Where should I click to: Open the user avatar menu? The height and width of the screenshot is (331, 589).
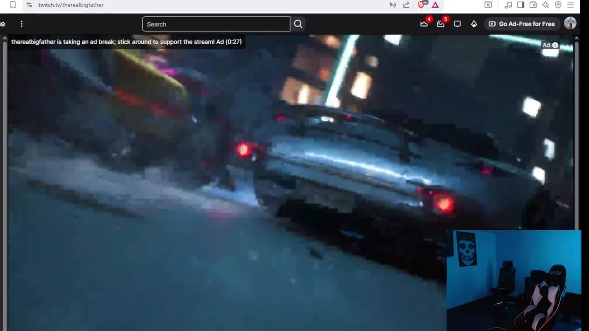(x=570, y=23)
